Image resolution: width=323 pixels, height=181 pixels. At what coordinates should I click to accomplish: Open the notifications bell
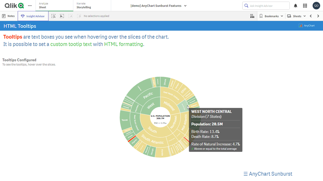click(x=296, y=6)
